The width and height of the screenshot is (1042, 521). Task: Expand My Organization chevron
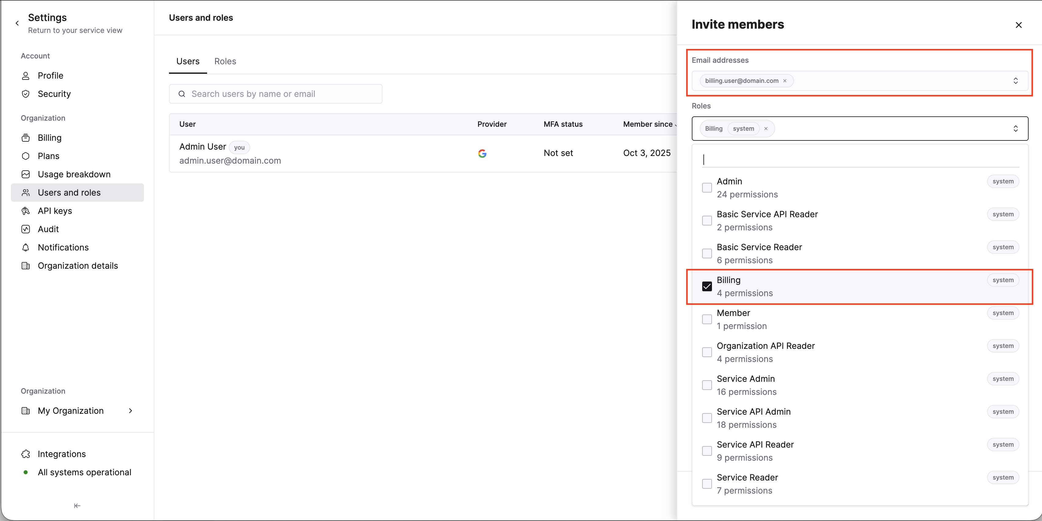[130, 411]
